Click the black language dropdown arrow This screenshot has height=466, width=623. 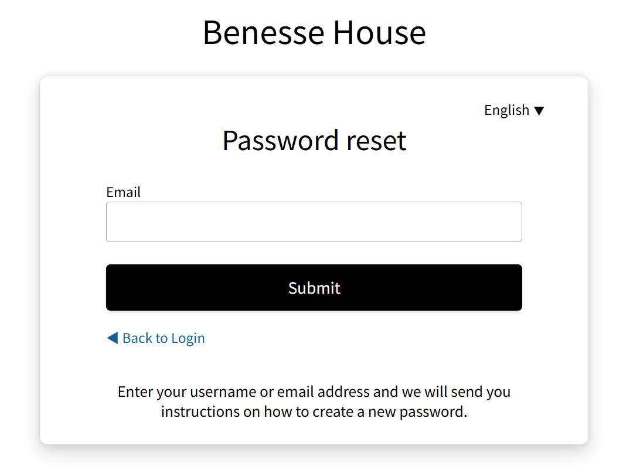(x=539, y=111)
